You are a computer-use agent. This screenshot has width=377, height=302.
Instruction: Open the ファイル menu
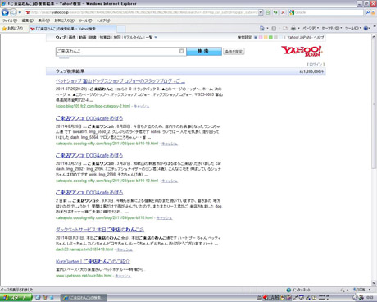click(10, 21)
